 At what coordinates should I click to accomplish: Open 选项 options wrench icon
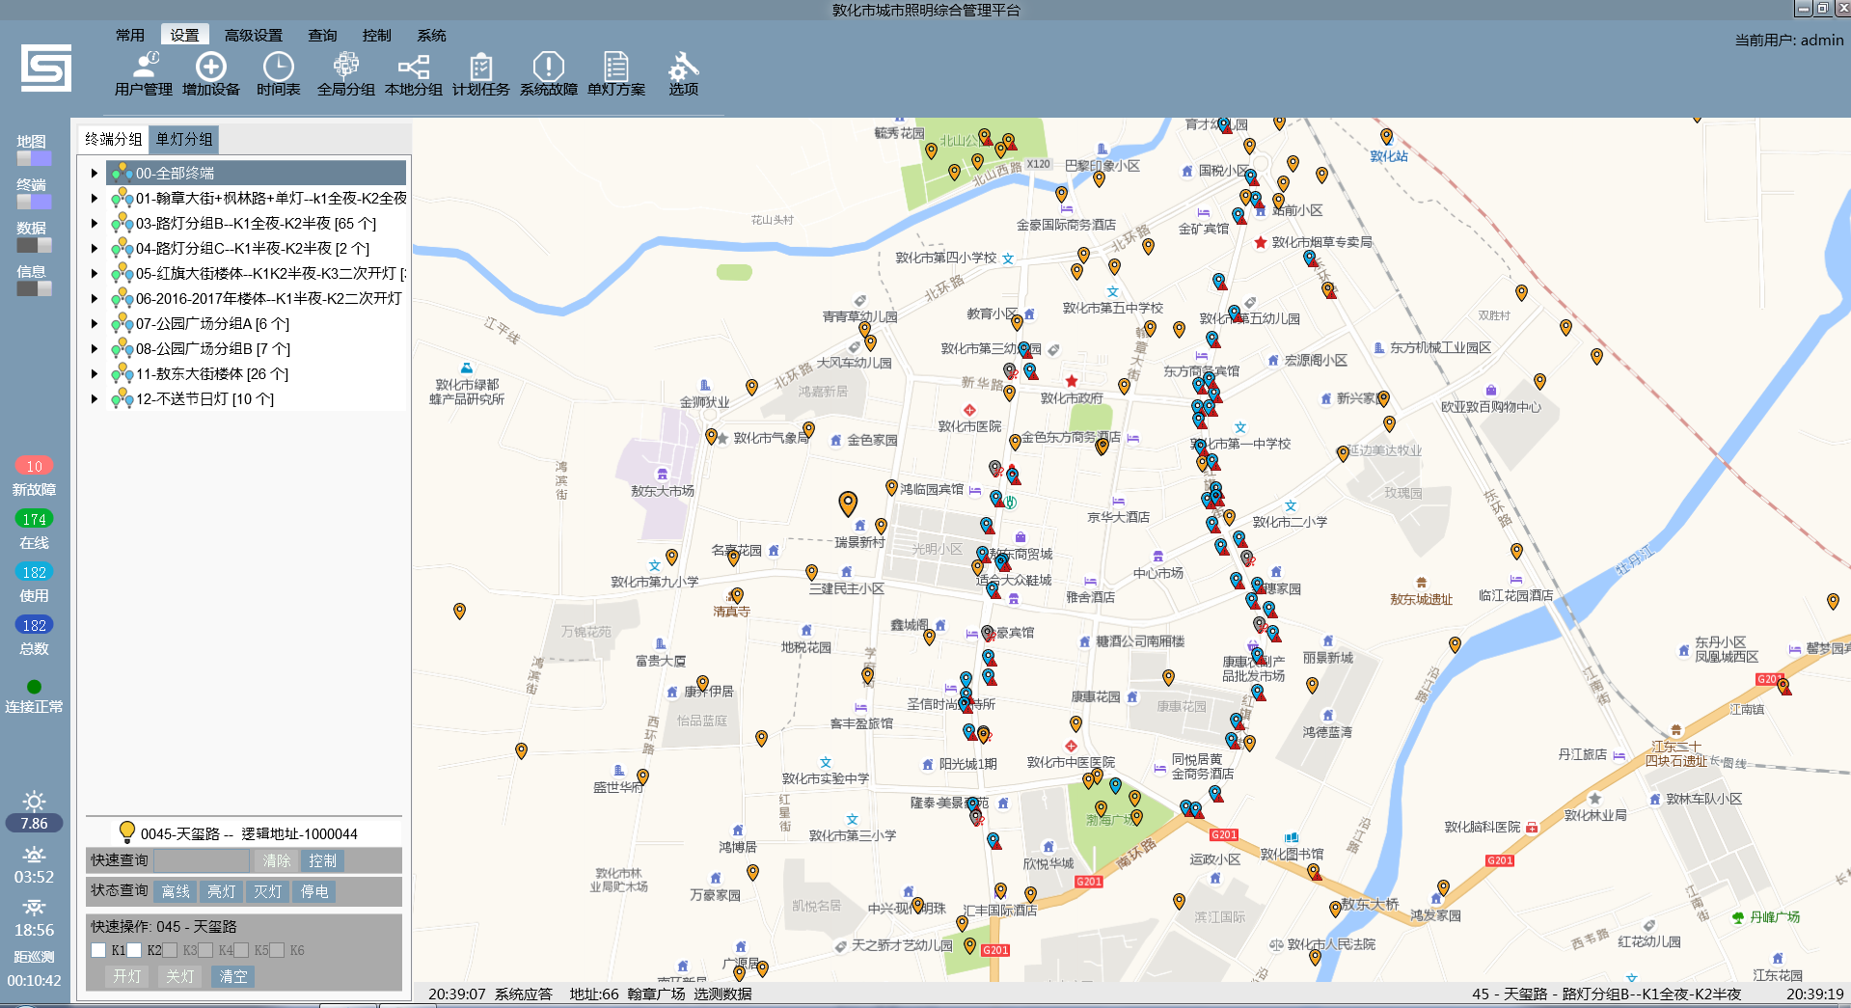[683, 73]
